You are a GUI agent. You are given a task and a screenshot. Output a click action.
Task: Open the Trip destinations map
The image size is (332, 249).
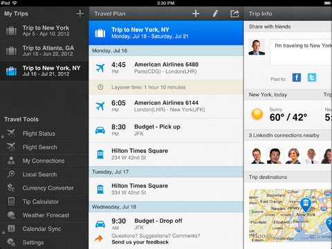(290, 215)
